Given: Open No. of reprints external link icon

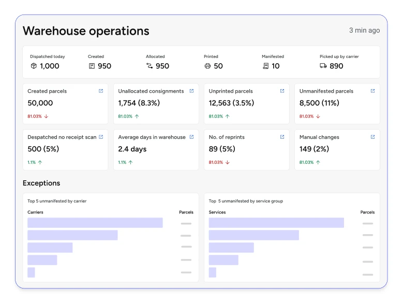Looking at the screenshot, I should [282, 137].
